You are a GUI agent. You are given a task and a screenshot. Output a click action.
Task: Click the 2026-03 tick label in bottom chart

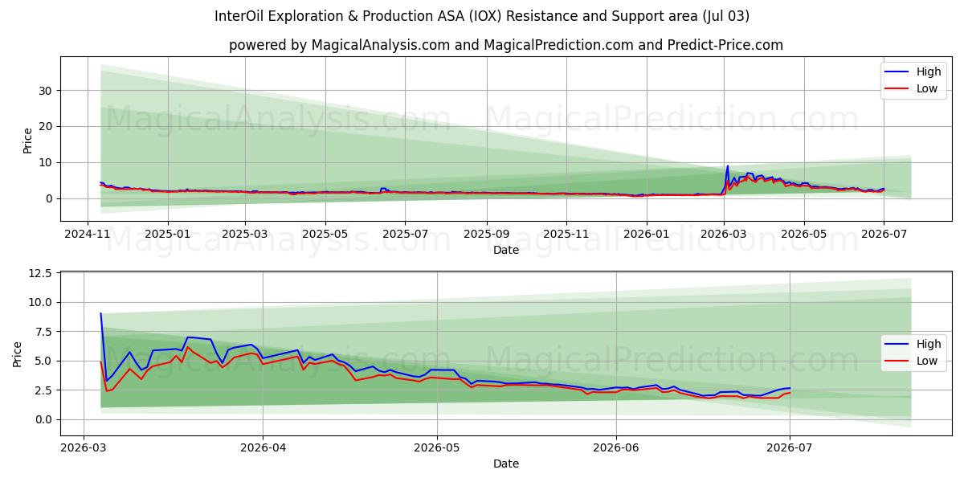coord(84,447)
